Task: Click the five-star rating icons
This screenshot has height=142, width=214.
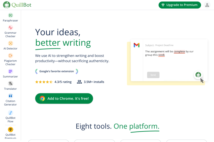Action: (44, 82)
